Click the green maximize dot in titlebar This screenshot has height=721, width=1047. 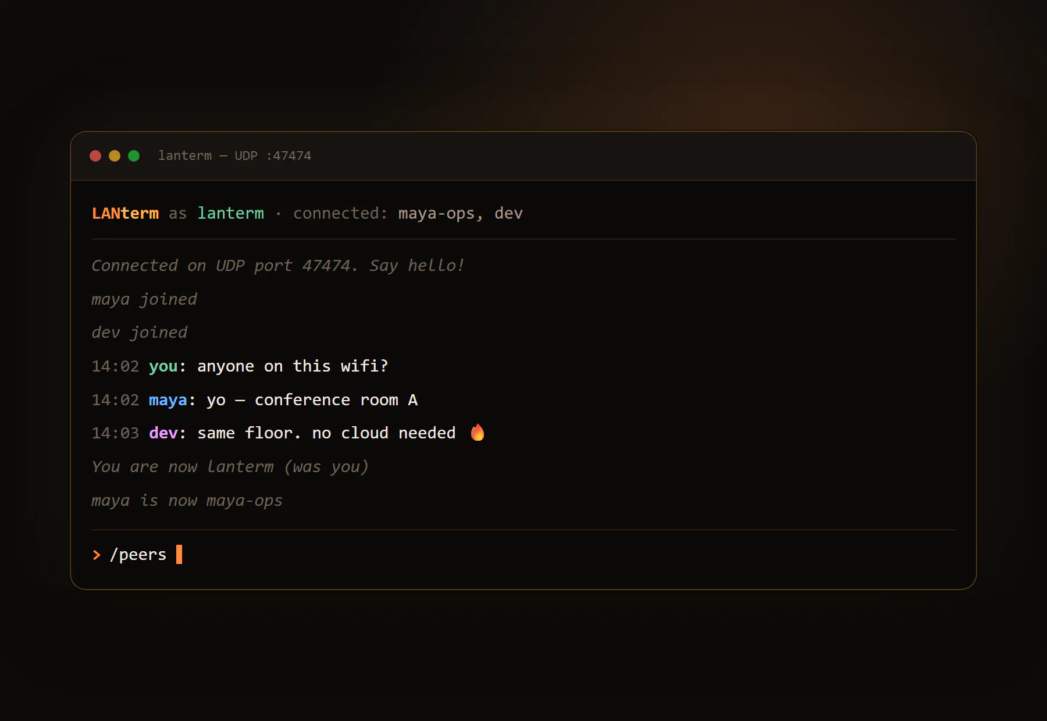pyautogui.click(x=134, y=156)
